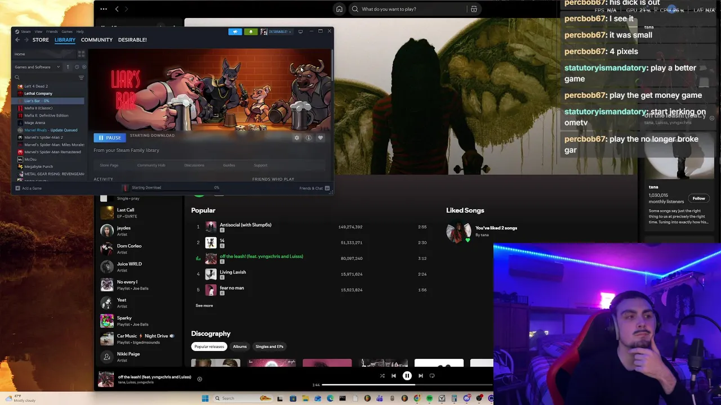721x405 pixels.
Task: Open the DESIRABLE! profile tab
Action: point(132,40)
